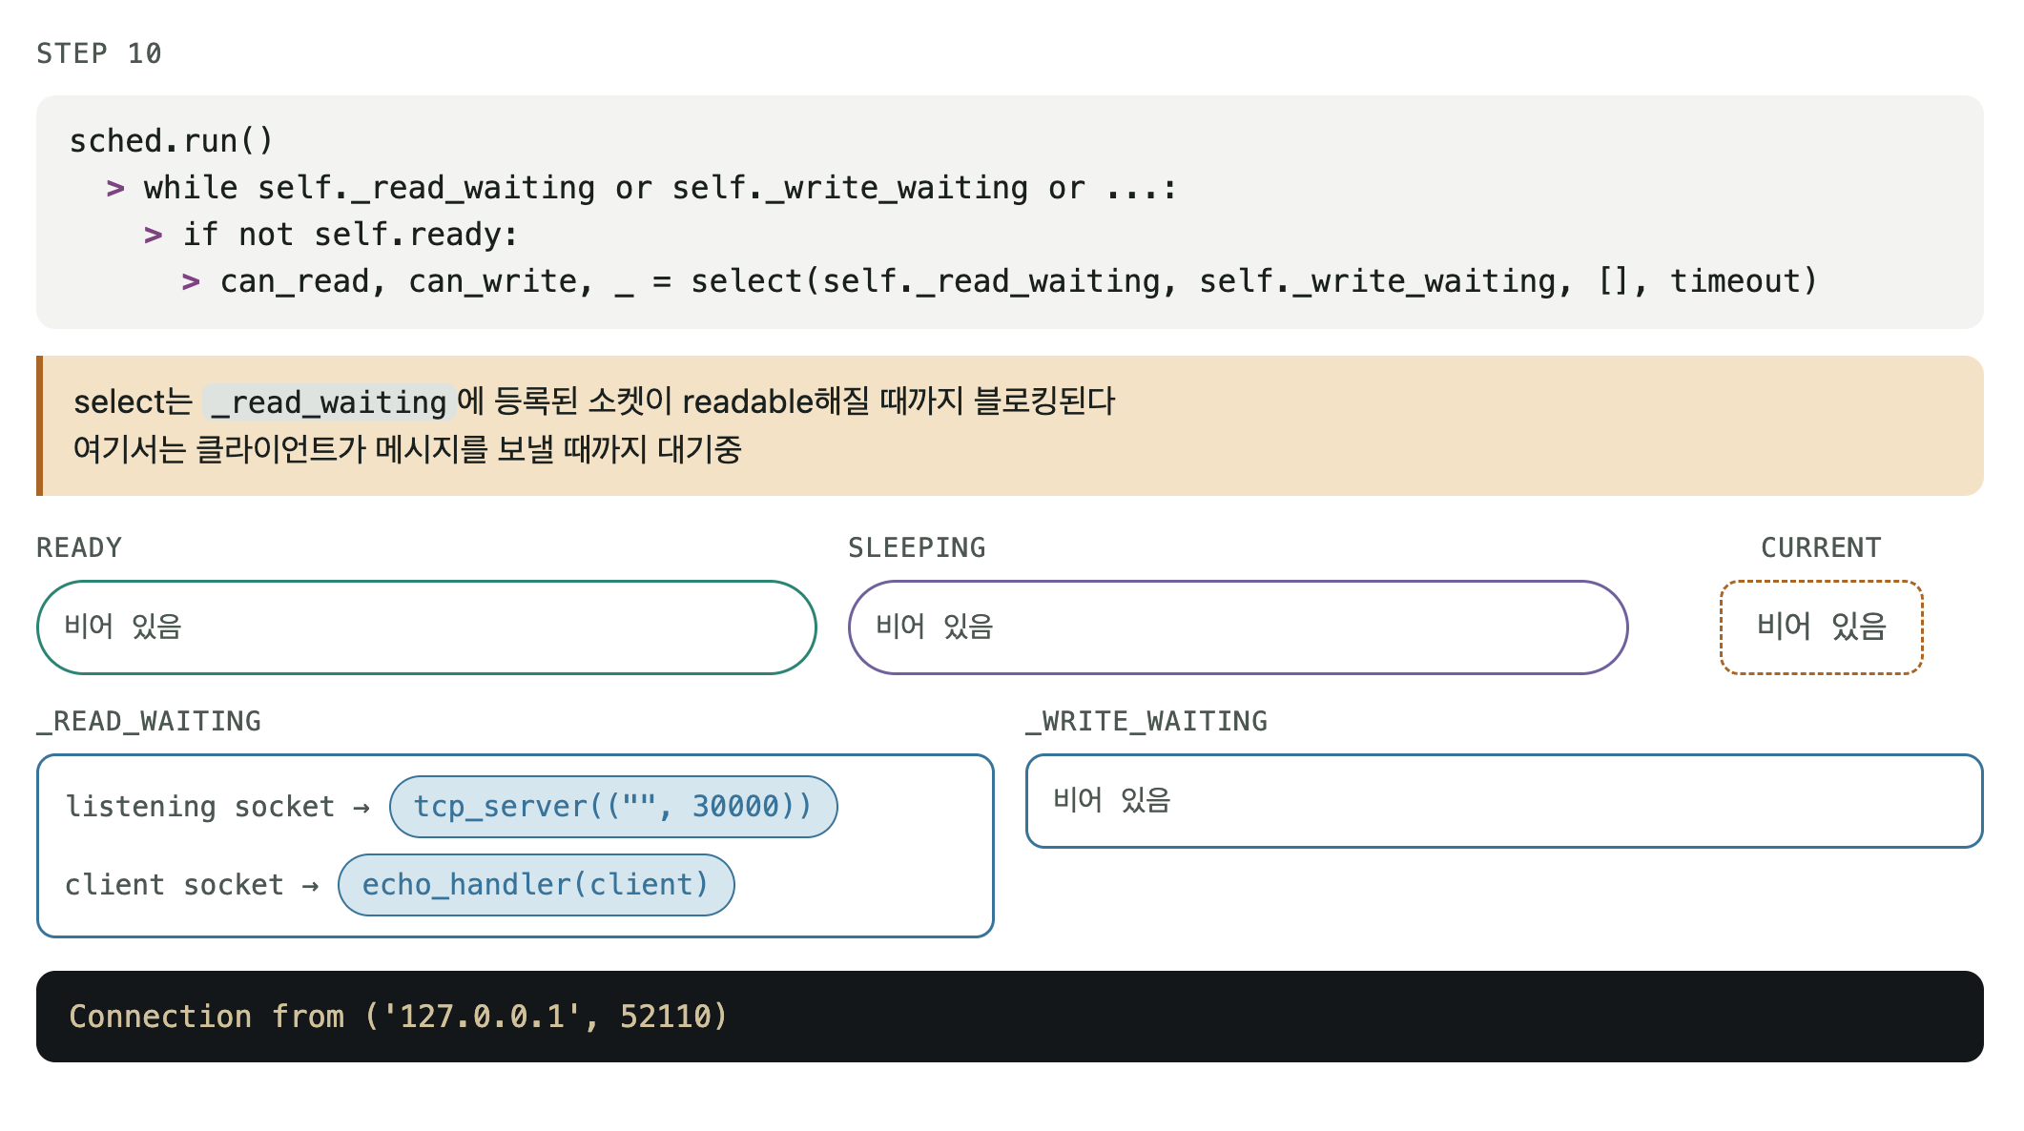This screenshot has width=2024, height=1131.
Task: Click the arrow marker before 'can_read'
Action: [x=191, y=282]
